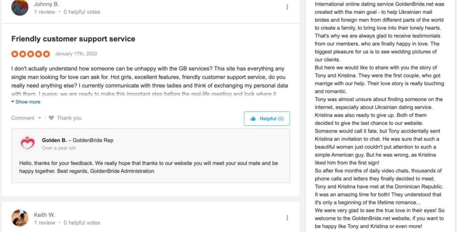Image resolution: width=457 pixels, height=232 pixels.
Task: Click the five-star rating icons
Action: click(30, 54)
